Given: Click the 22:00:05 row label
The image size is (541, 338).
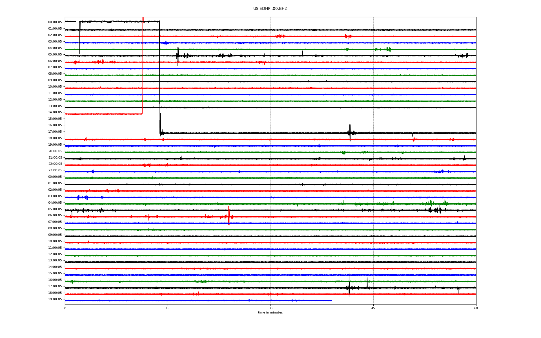Looking at the screenshot, I should pos(55,164).
